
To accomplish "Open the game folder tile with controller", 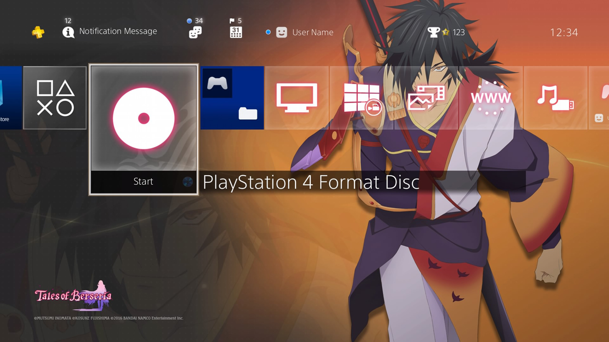I will [232, 98].
